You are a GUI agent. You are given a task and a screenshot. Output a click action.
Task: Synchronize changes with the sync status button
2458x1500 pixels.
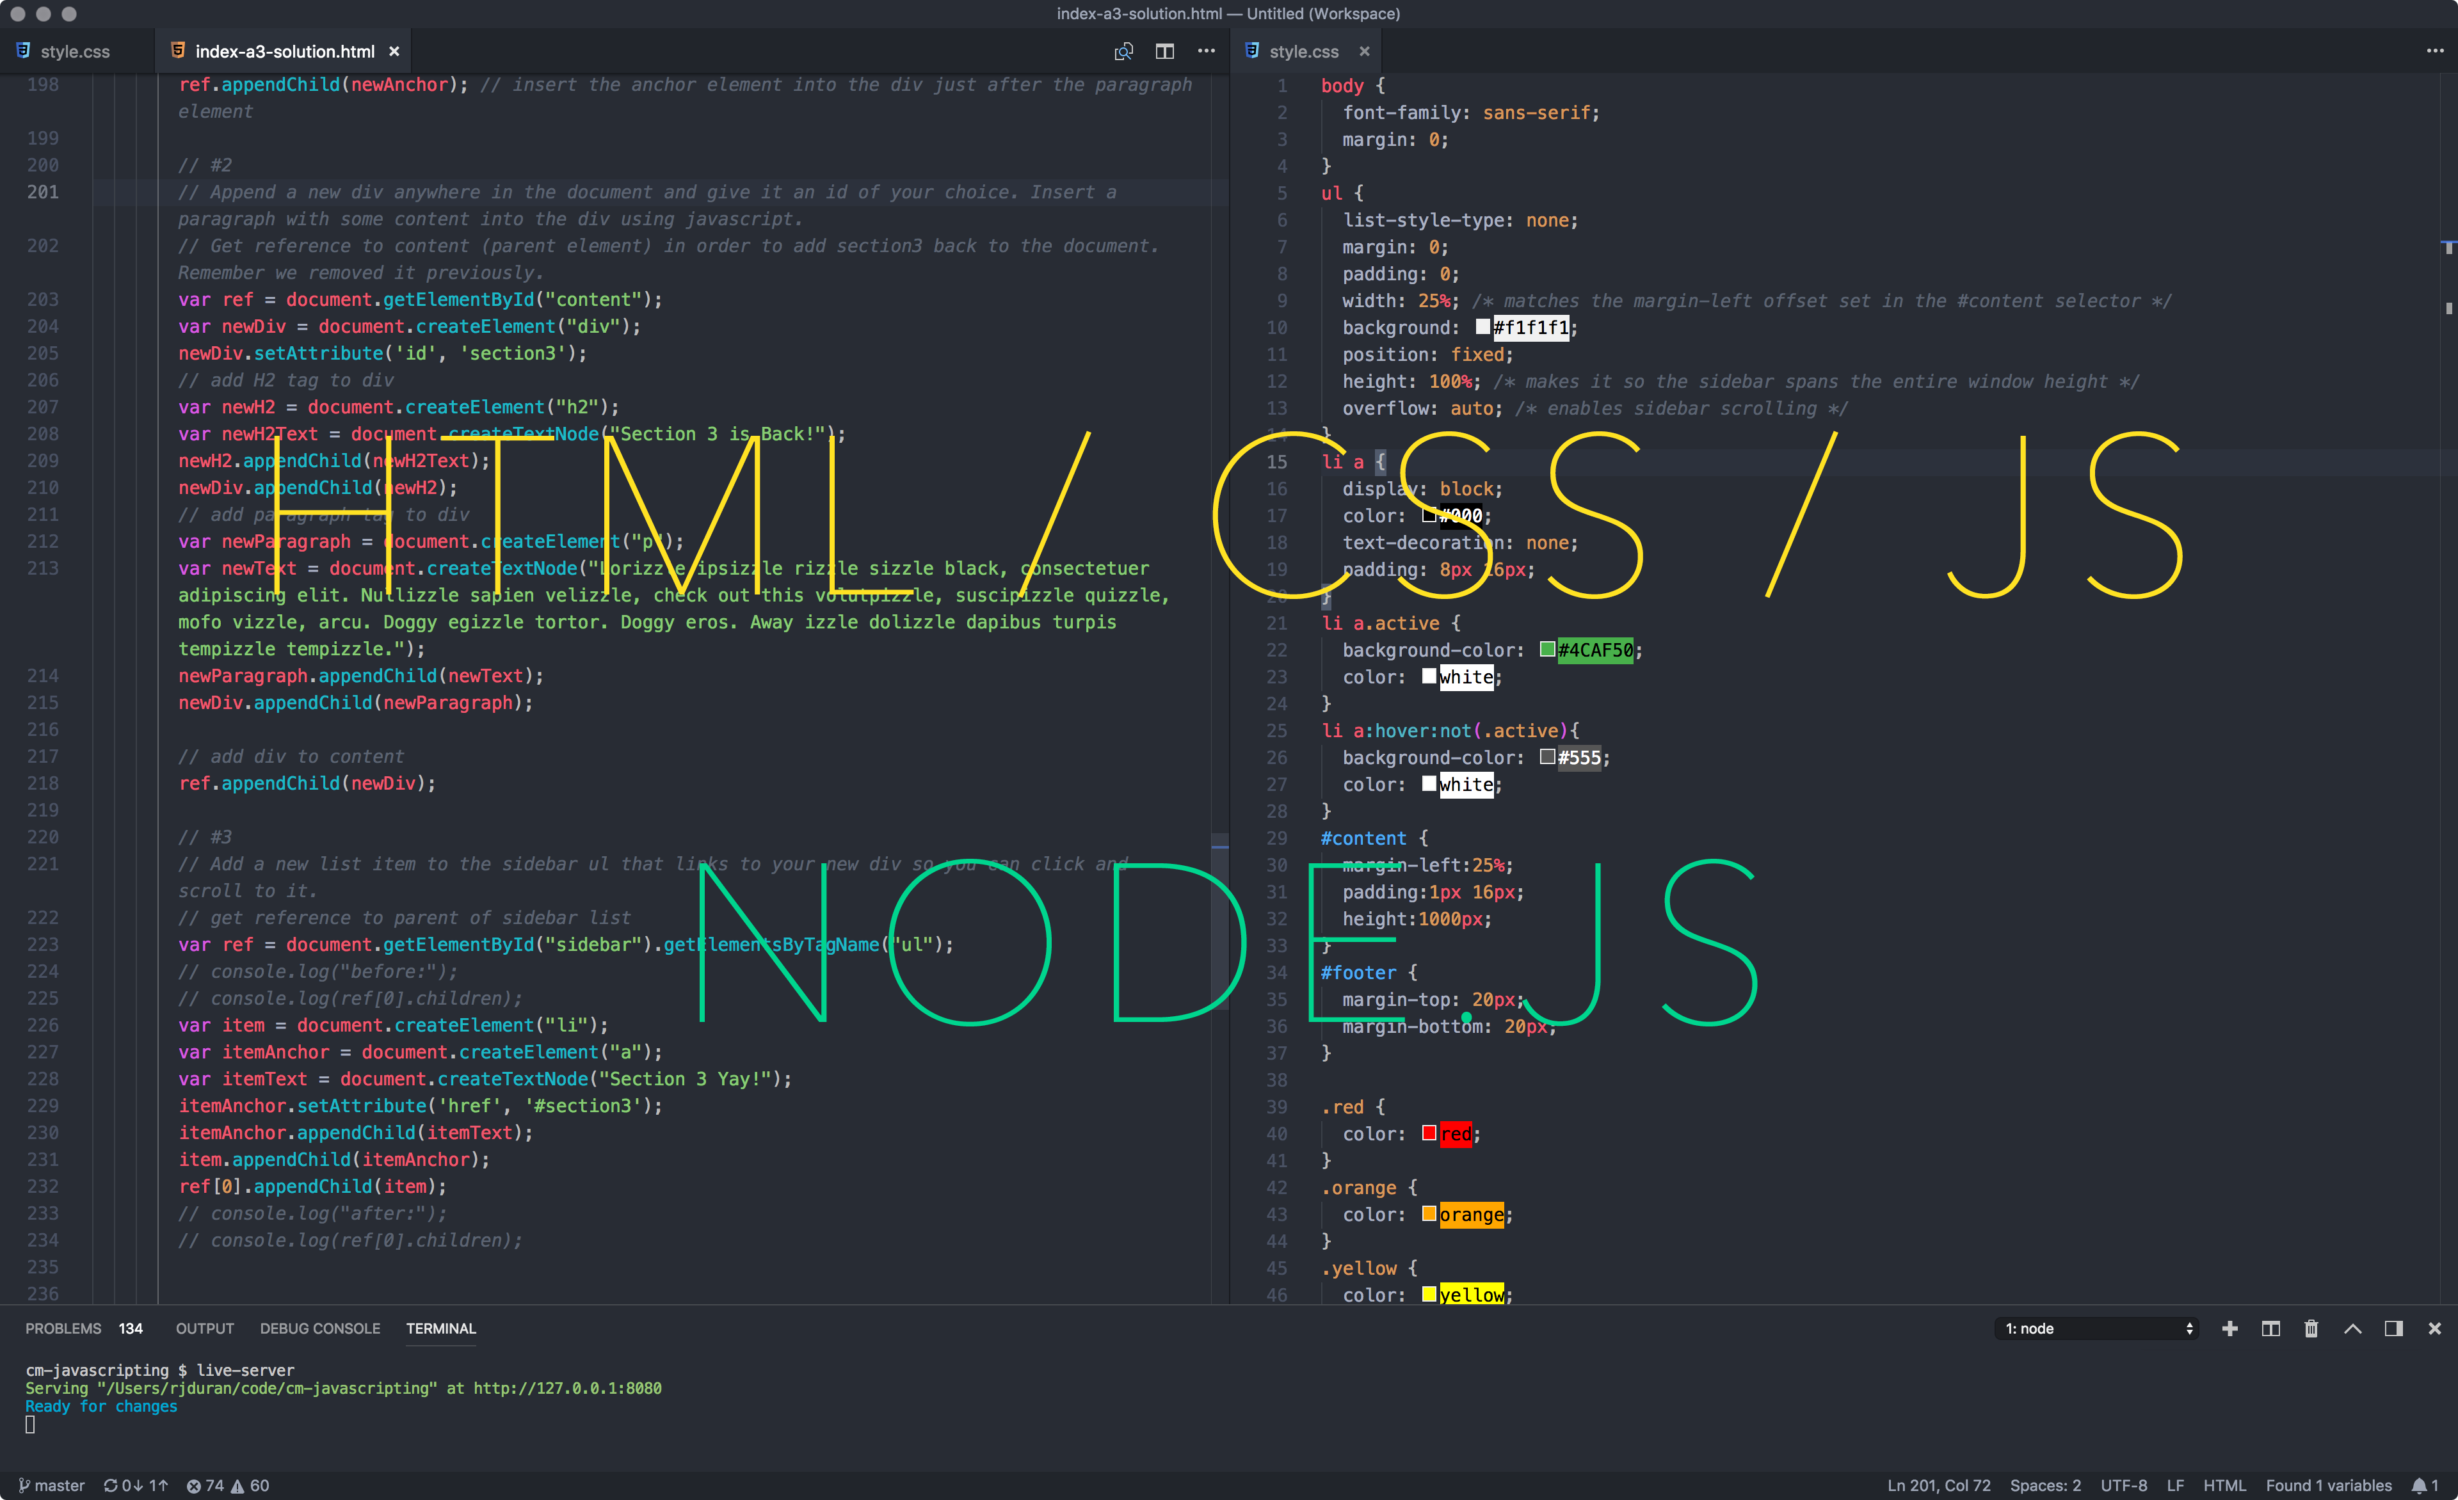(x=136, y=1485)
